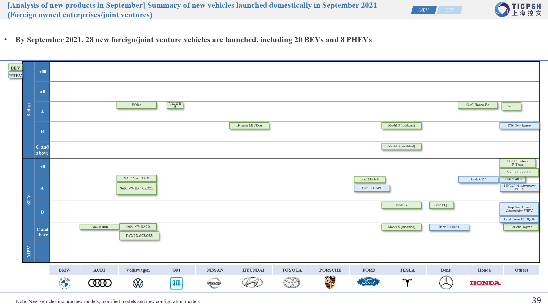
Task: Click the Porsche Taycan box
Action: tap(521, 227)
